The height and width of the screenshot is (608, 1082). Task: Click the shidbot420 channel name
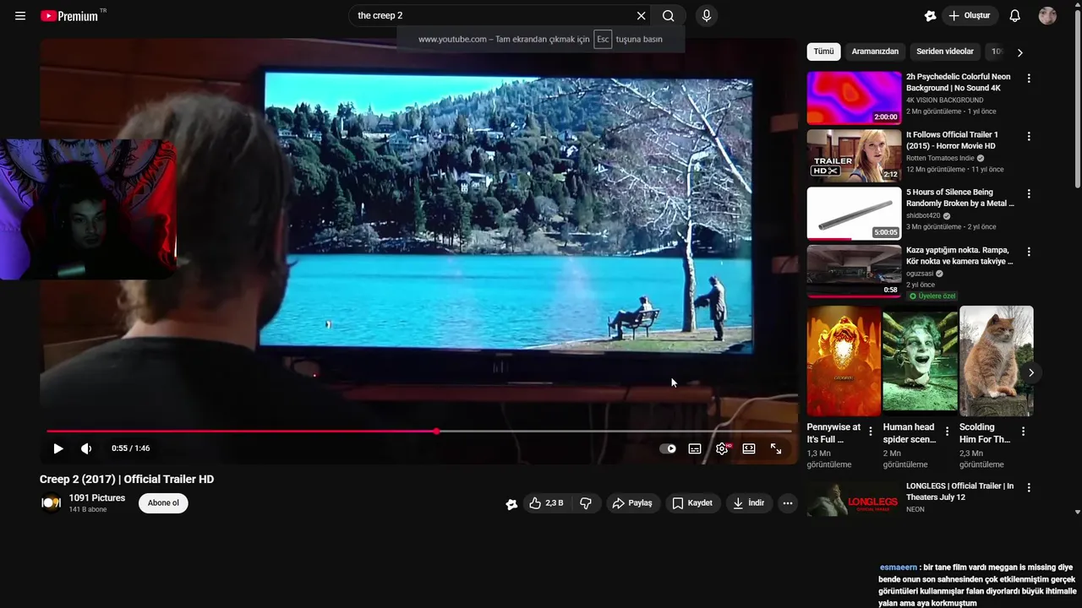click(923, 215)
